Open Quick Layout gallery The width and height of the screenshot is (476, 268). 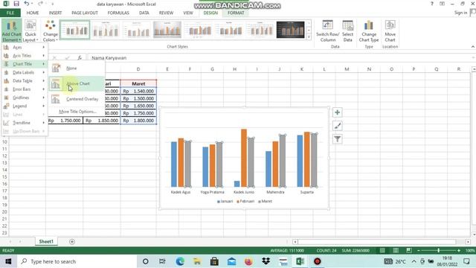tap(30, 31)
